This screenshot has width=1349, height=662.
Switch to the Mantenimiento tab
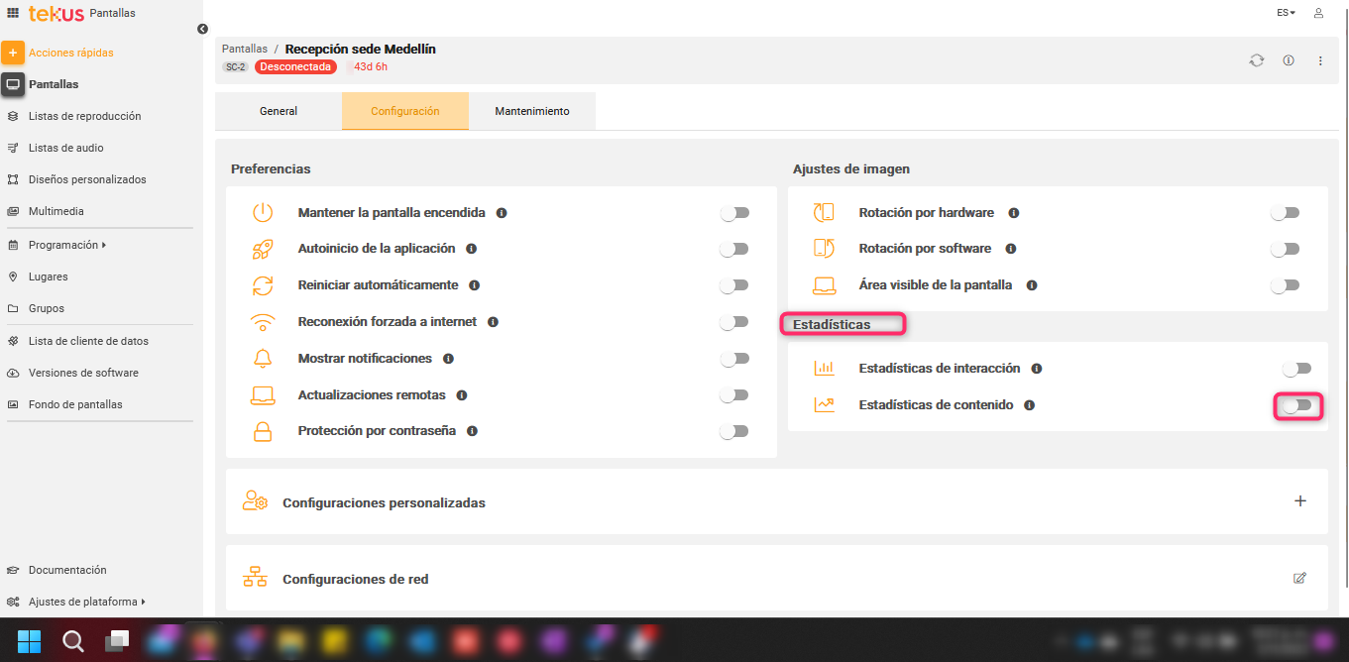(x=532, y=111)
